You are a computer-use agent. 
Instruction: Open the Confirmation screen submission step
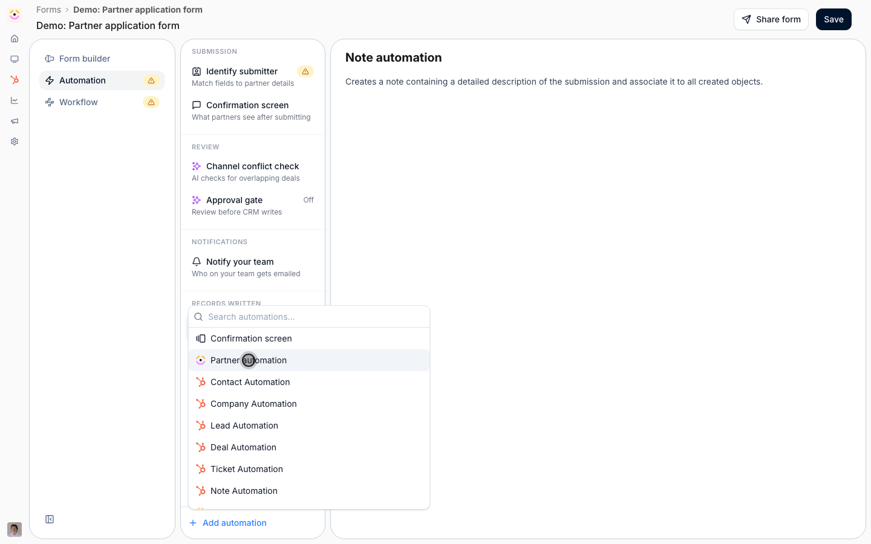253,111
